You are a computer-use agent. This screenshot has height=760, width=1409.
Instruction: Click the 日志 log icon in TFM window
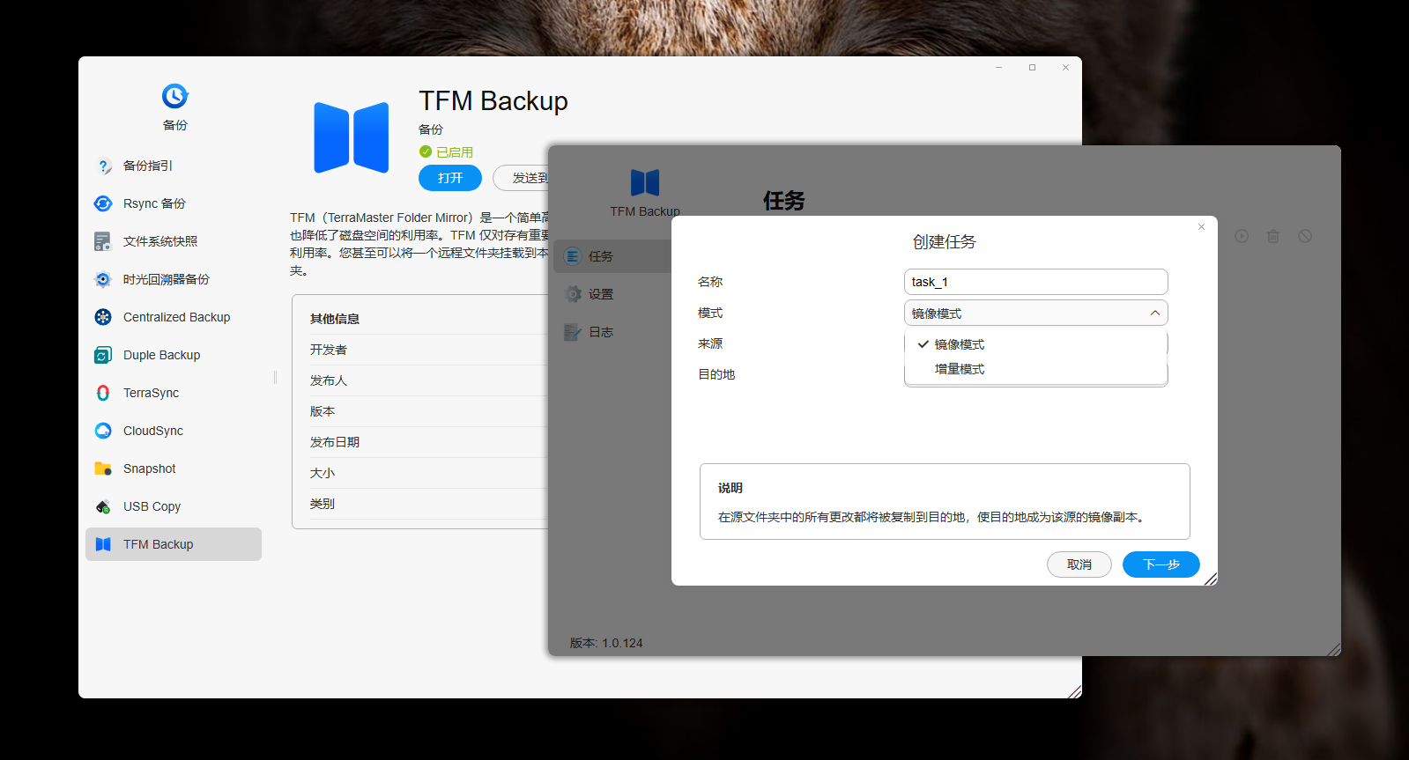573,332
